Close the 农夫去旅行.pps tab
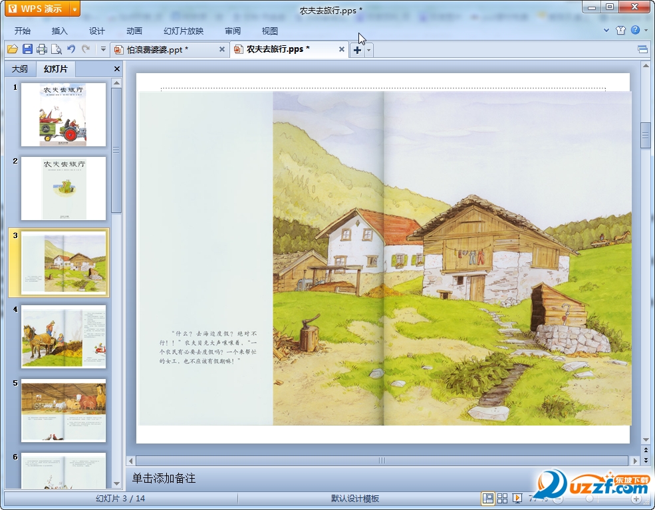The image size is (655, 510). click(x=341, y=49)
